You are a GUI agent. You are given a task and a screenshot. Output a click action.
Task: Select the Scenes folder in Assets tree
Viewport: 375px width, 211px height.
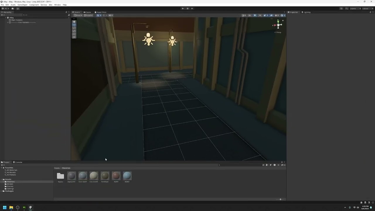point(10,186)
